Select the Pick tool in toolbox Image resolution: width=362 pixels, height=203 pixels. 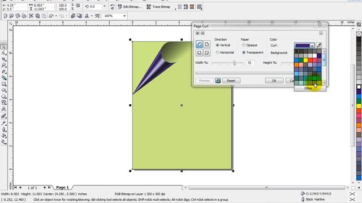tap(4, 47)
